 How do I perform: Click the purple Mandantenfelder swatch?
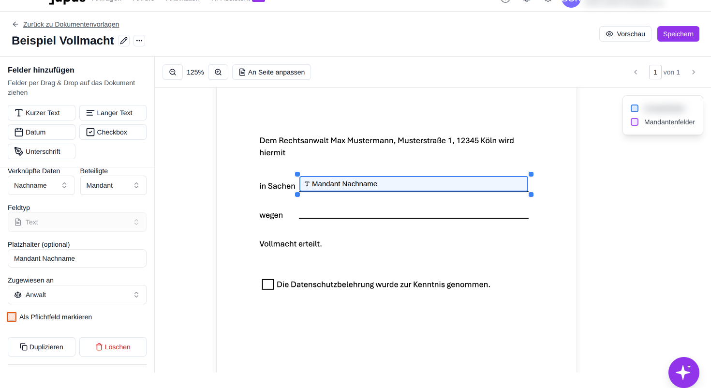point(635,122)
